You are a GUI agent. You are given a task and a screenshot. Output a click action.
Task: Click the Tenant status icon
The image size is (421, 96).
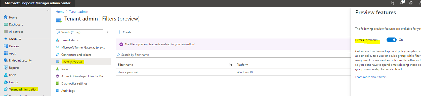click(x=57, y=40)
